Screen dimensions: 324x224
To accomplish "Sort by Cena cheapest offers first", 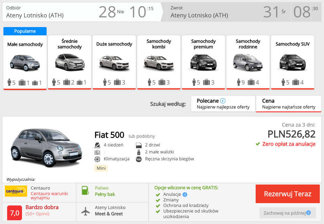I will coord(288,104).
